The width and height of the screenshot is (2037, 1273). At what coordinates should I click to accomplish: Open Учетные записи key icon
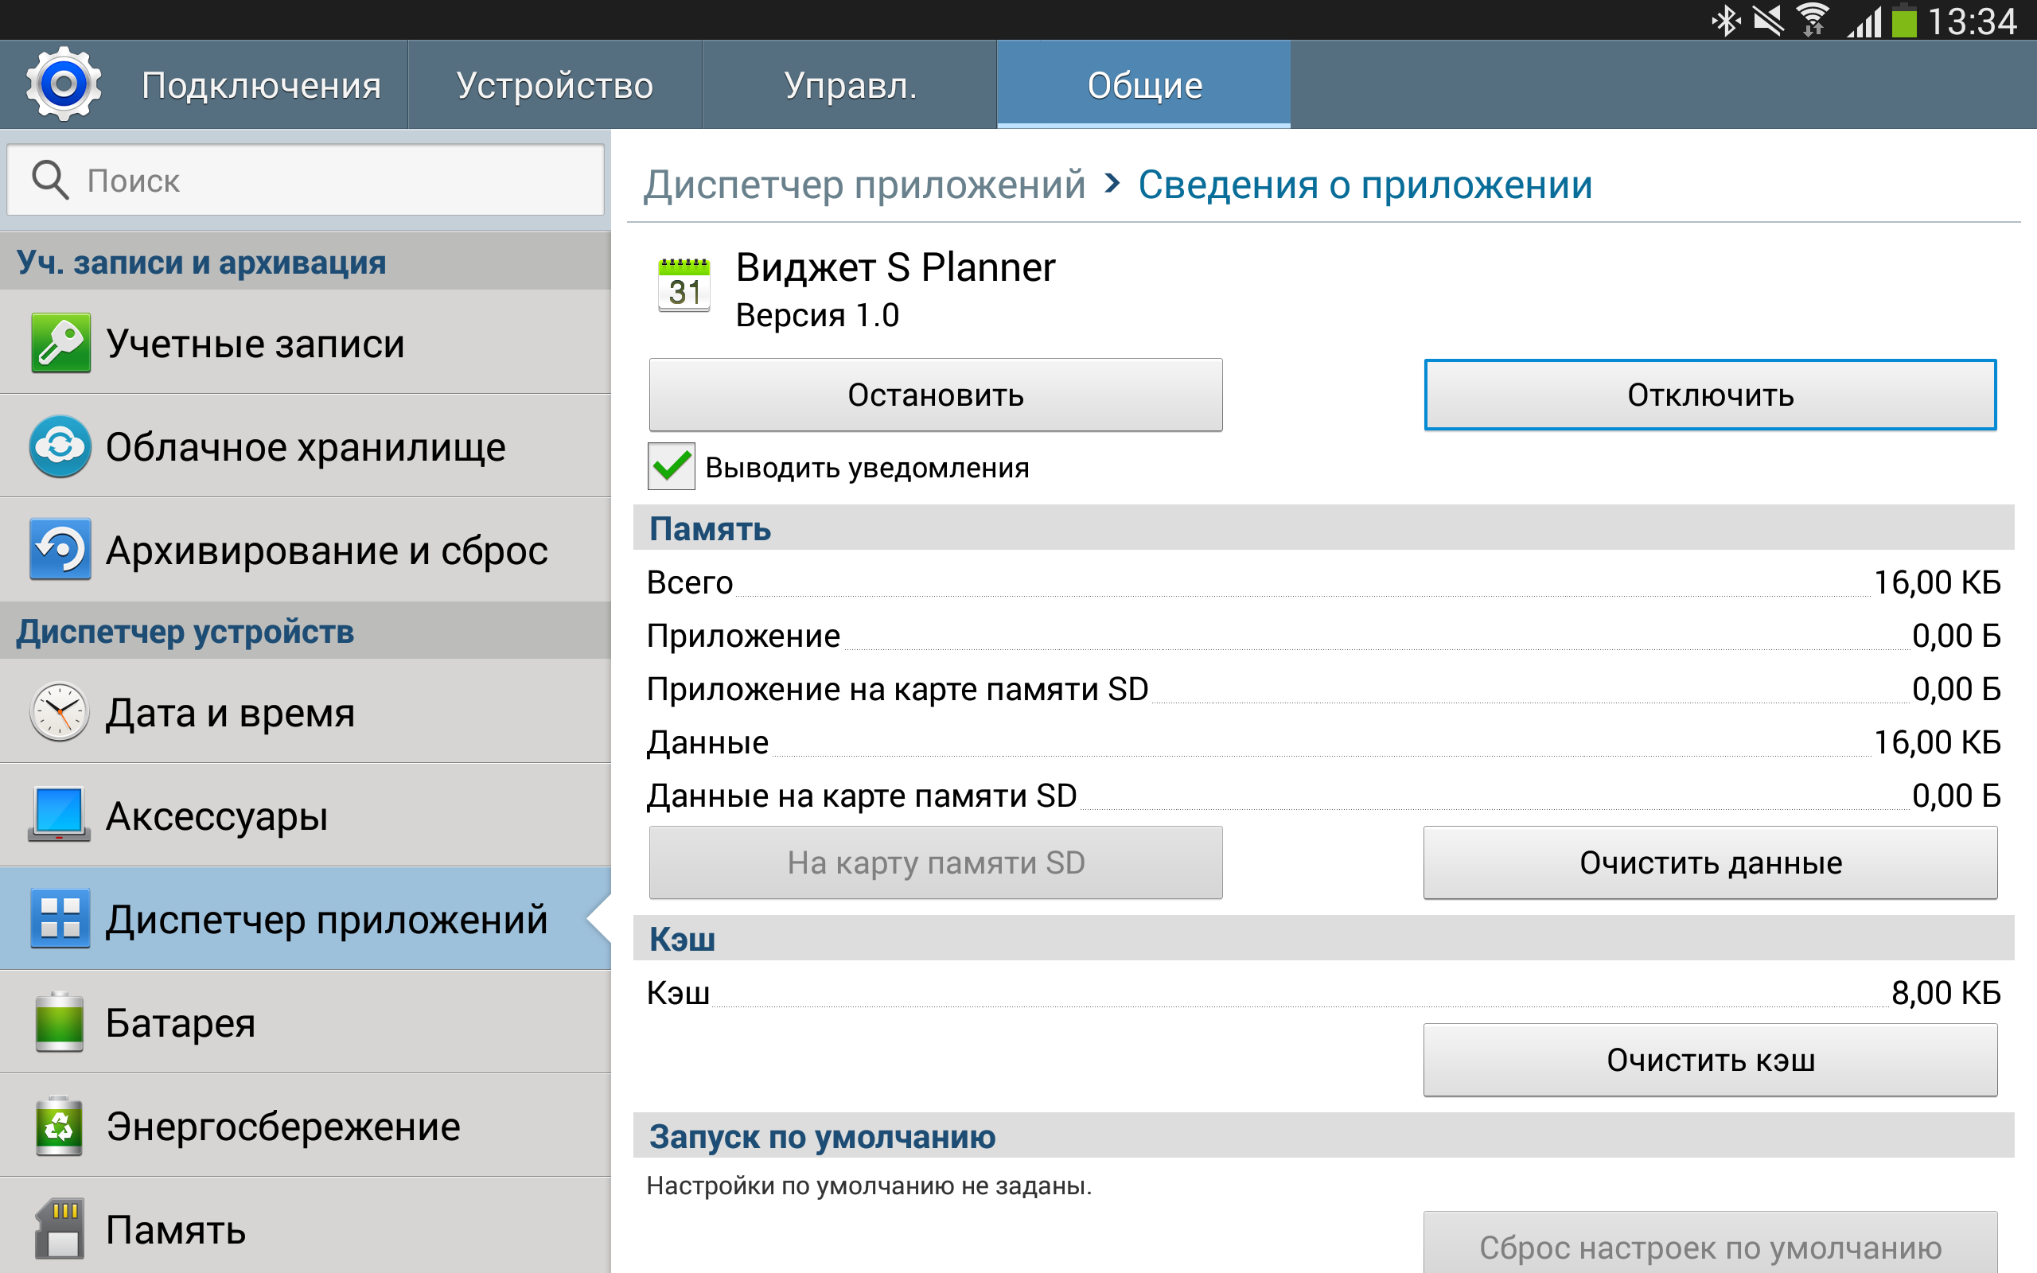point(60,343)
